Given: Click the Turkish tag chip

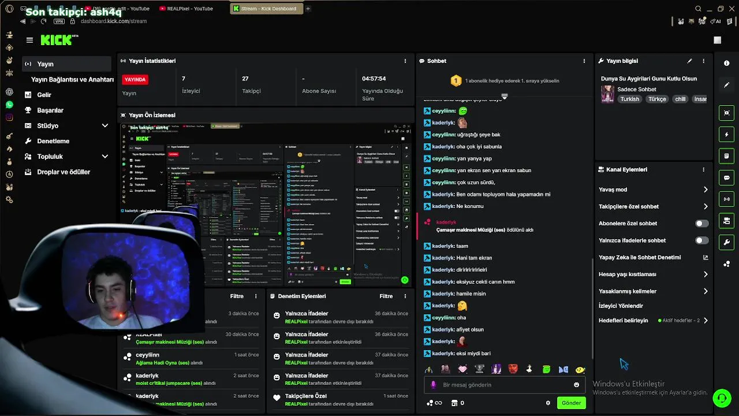Looking at the screenshot, I should (x=629, y=99).
